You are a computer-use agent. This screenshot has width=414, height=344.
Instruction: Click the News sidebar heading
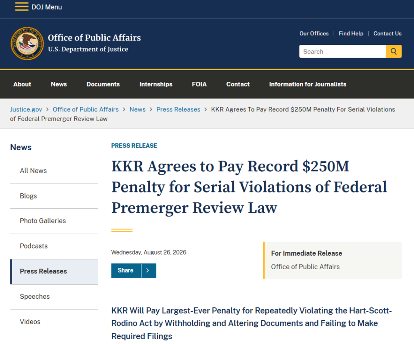[x=21, y=147]
